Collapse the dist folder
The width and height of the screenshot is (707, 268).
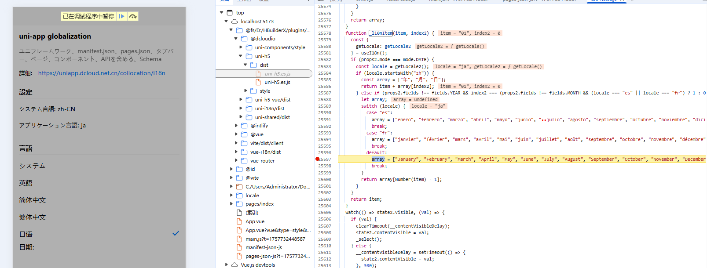pyautogui.click(x=245, y=65)
